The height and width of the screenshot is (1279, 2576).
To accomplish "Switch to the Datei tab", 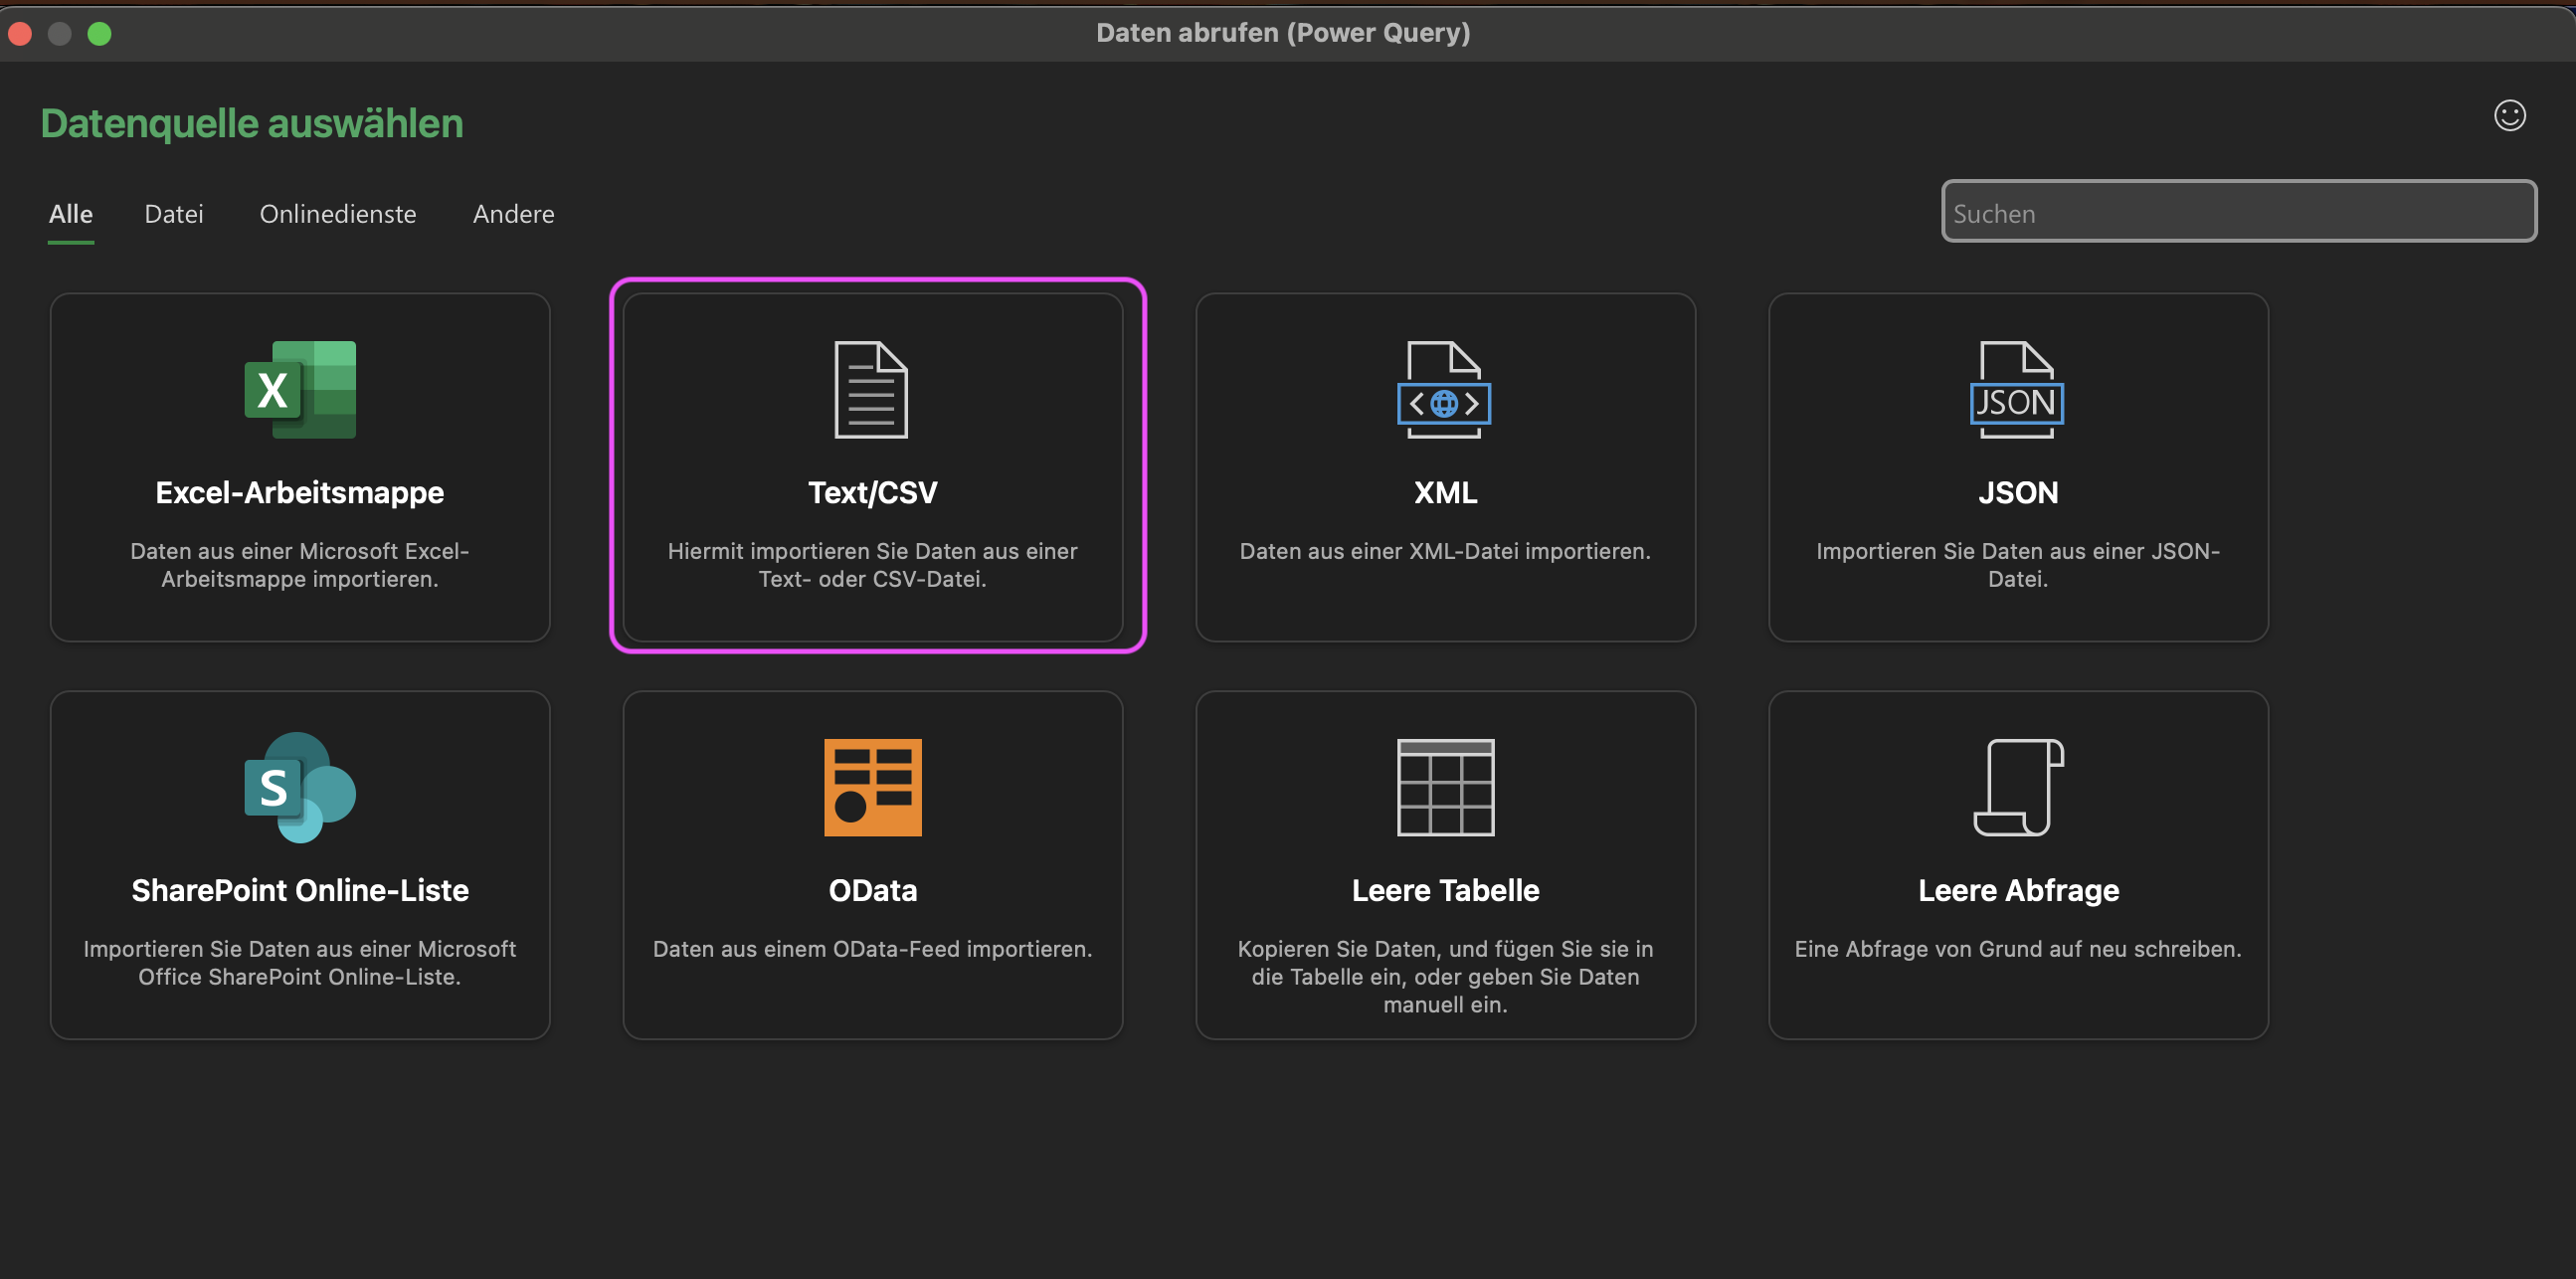I will click(174, 214).
